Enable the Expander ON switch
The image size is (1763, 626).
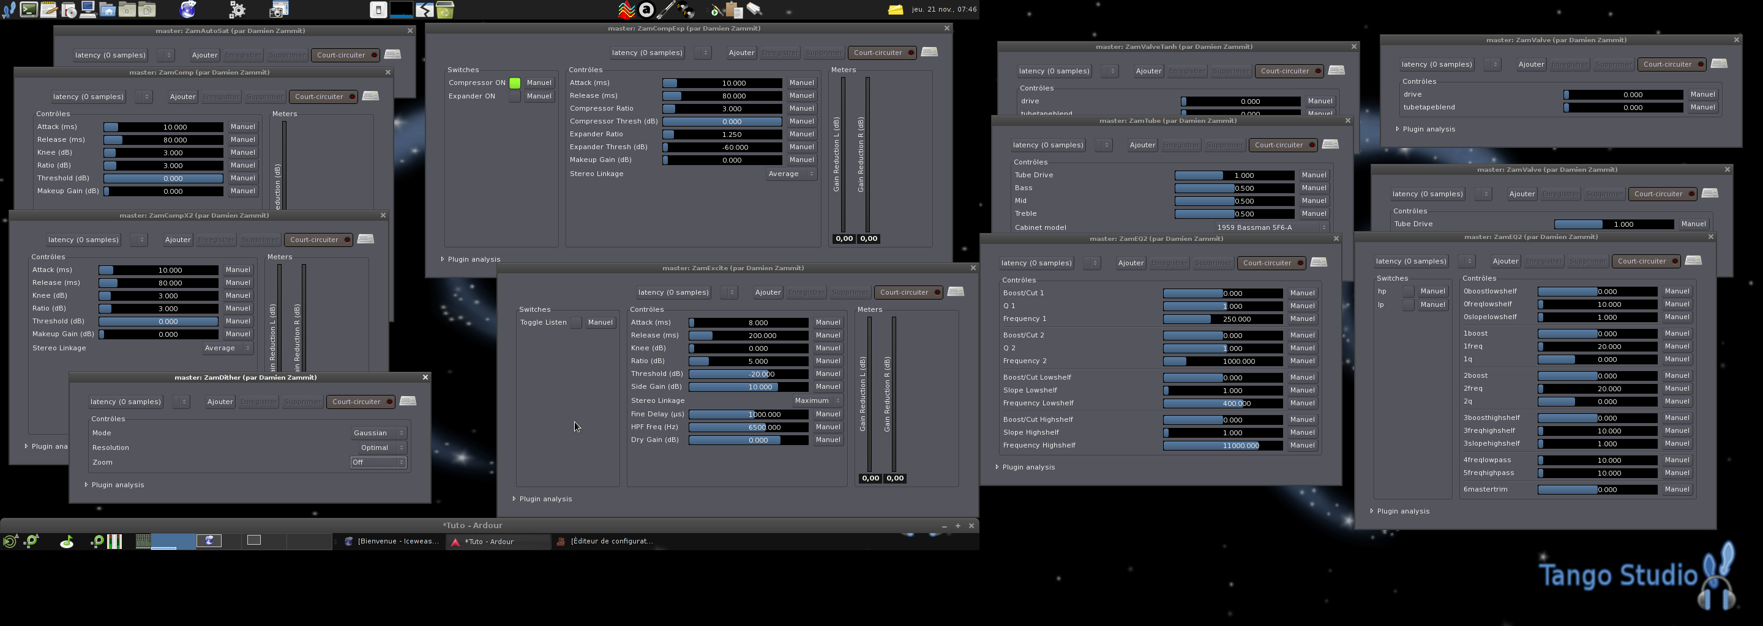515,97
